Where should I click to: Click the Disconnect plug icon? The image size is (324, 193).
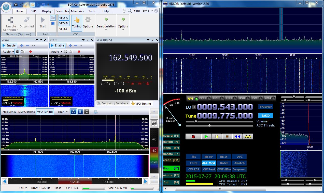coord(27,20)
